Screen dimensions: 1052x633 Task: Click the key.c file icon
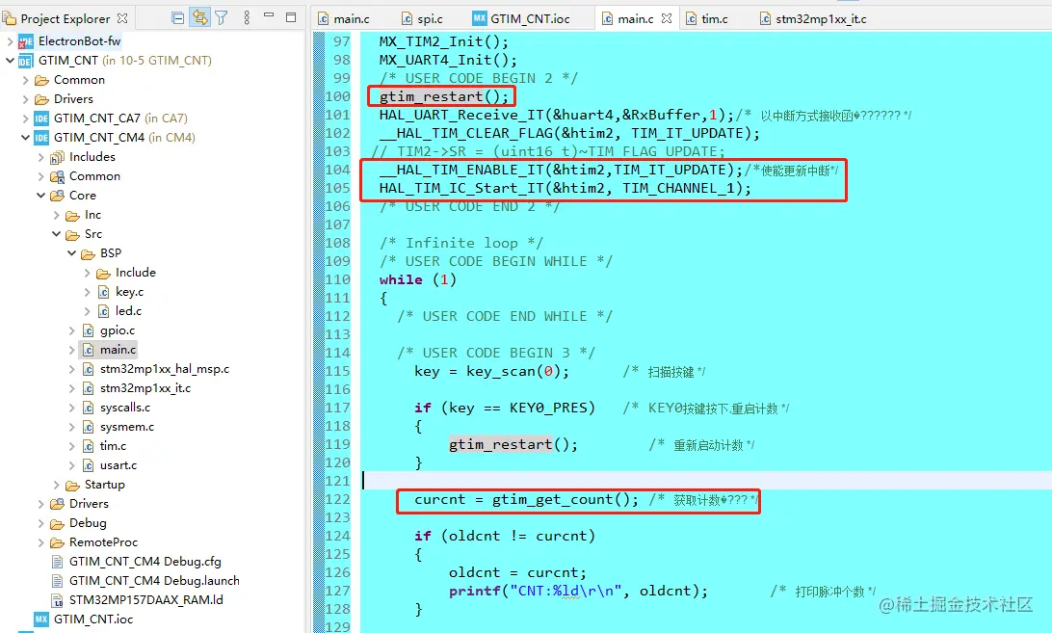tap(103, 292)
